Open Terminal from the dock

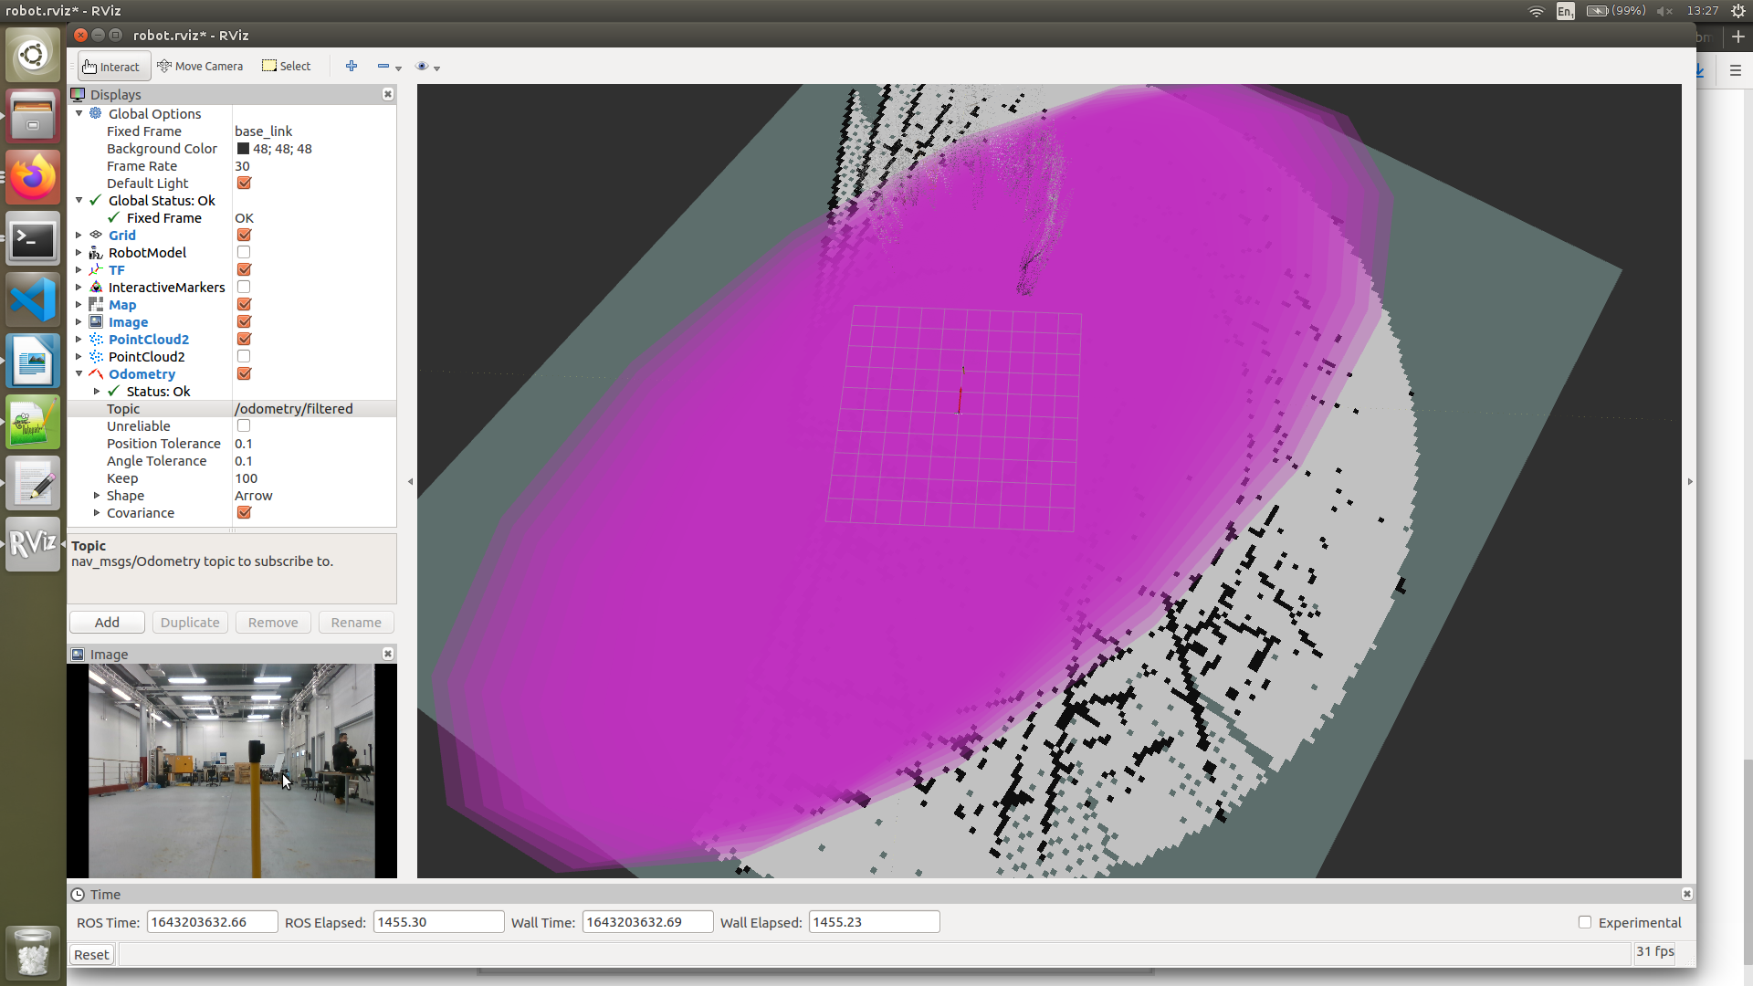tap(33, 239)
